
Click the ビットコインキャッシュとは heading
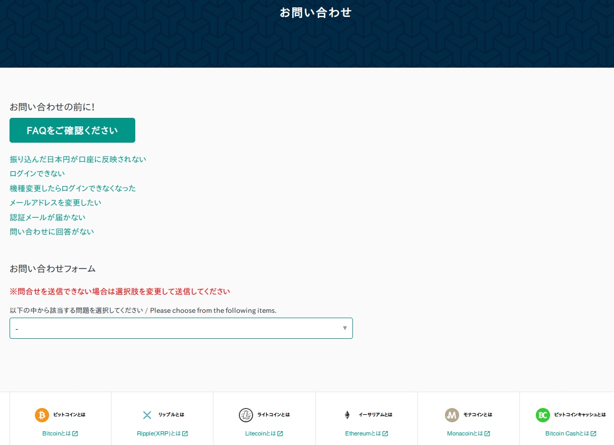pos(580,415)
